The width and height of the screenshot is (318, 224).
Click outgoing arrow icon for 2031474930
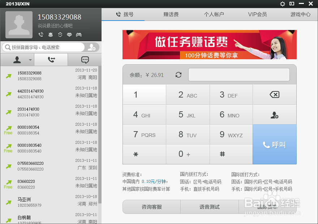coord(9,112)
